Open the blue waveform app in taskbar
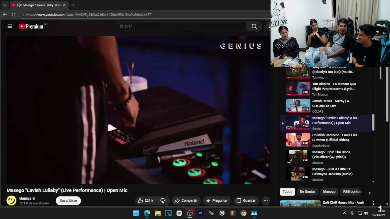This screenshot has width=390, height=219. 254,213
